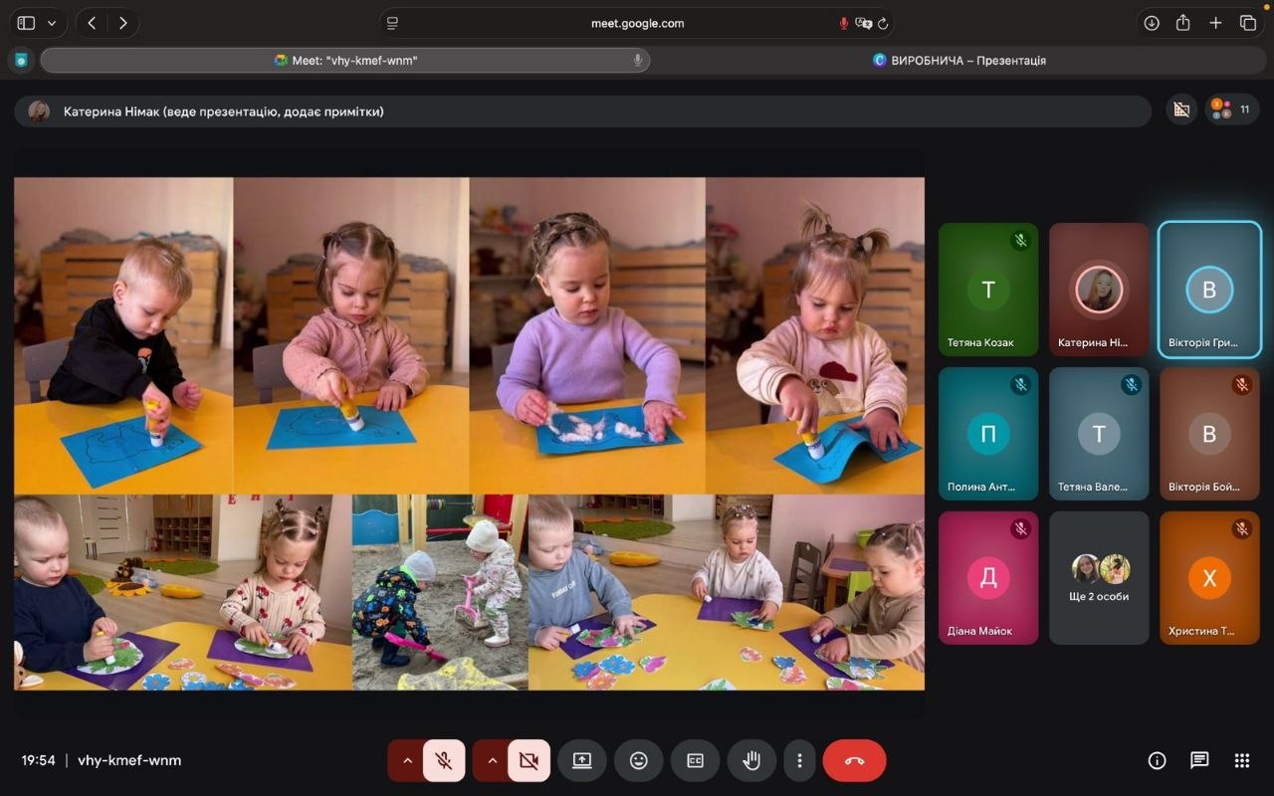Raise your hand in the meeting
Image resolution: width=1274 pixels, height=796 pixels.
click(x=751, y=760)
